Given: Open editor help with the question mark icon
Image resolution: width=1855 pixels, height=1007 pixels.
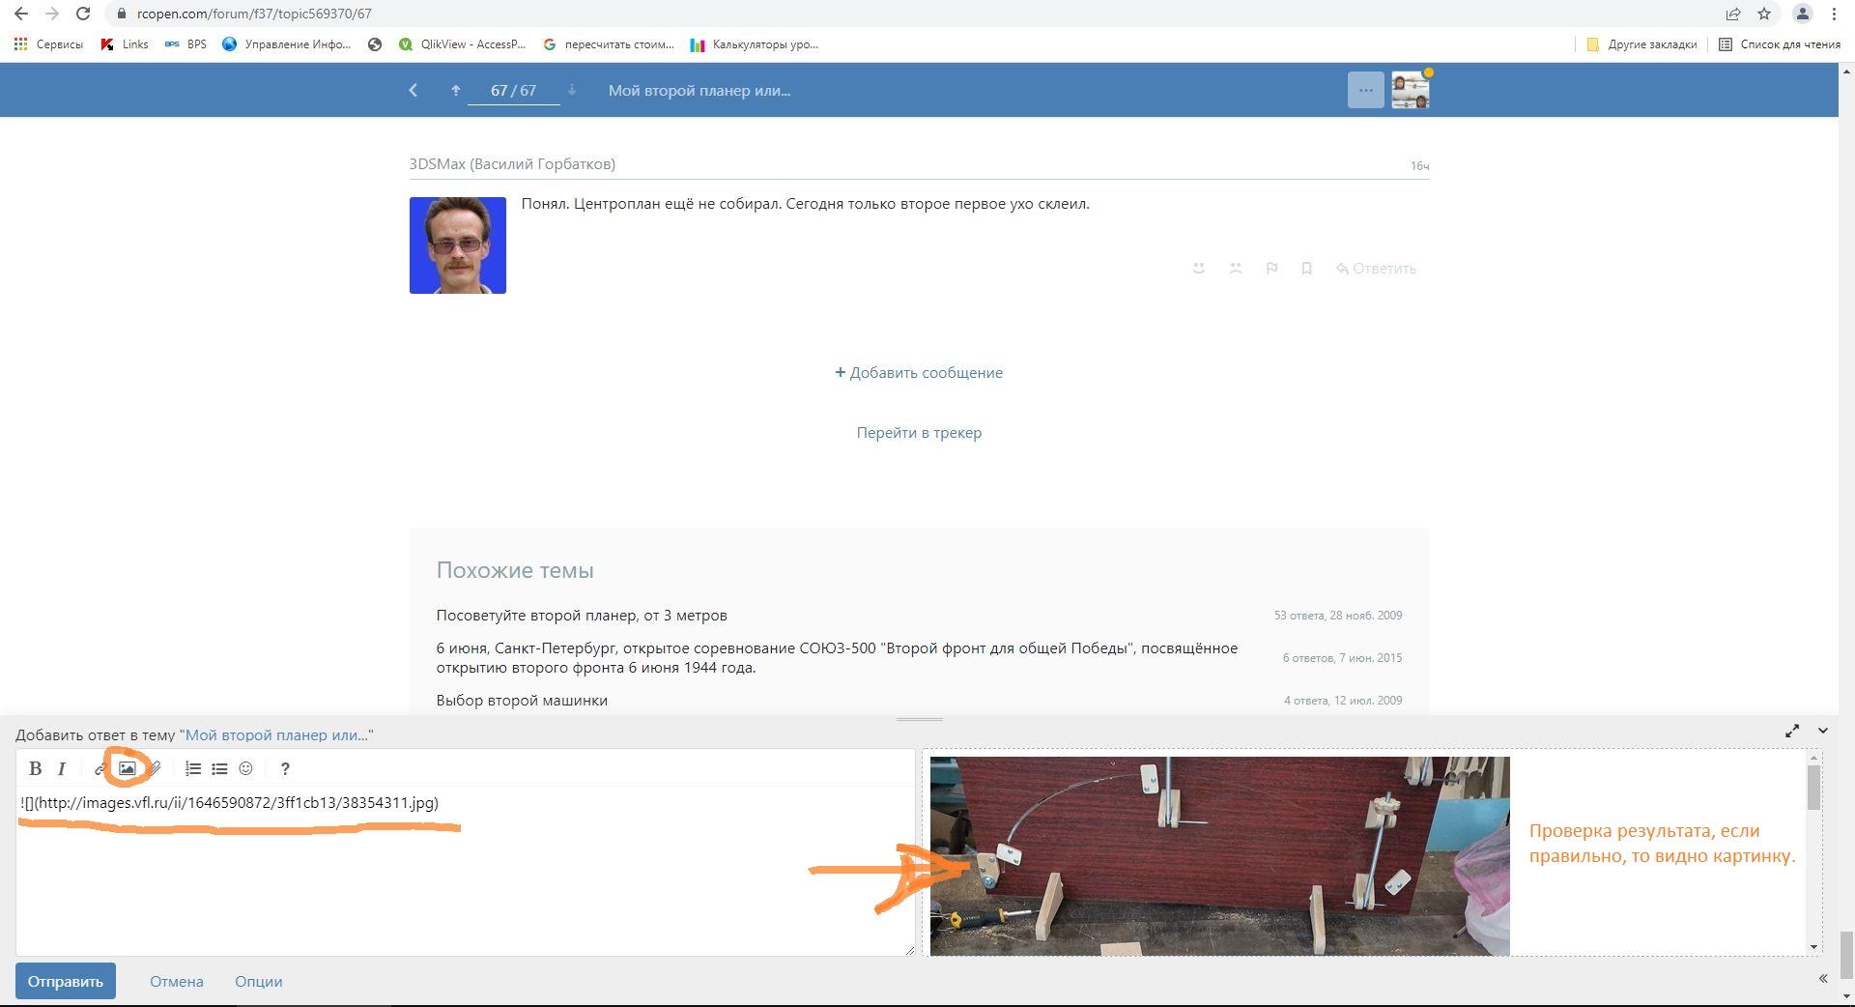Looking at the screenshot, I should click(284, 768).
